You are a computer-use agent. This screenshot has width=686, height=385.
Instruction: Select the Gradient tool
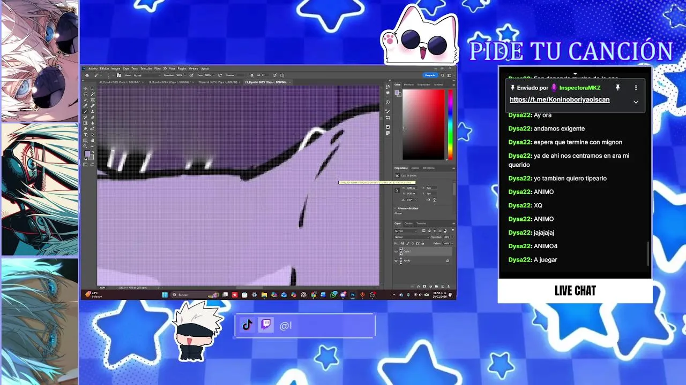85,124
